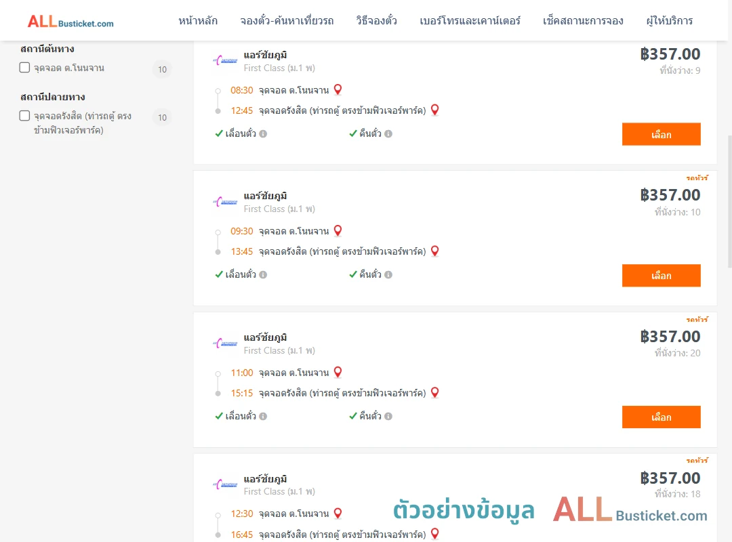Click the page vertical scrollbar
This screenshot has width=732, height=542.
click(x=729, y=201)
